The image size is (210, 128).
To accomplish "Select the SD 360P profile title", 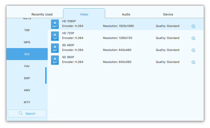I will (68, 57).
